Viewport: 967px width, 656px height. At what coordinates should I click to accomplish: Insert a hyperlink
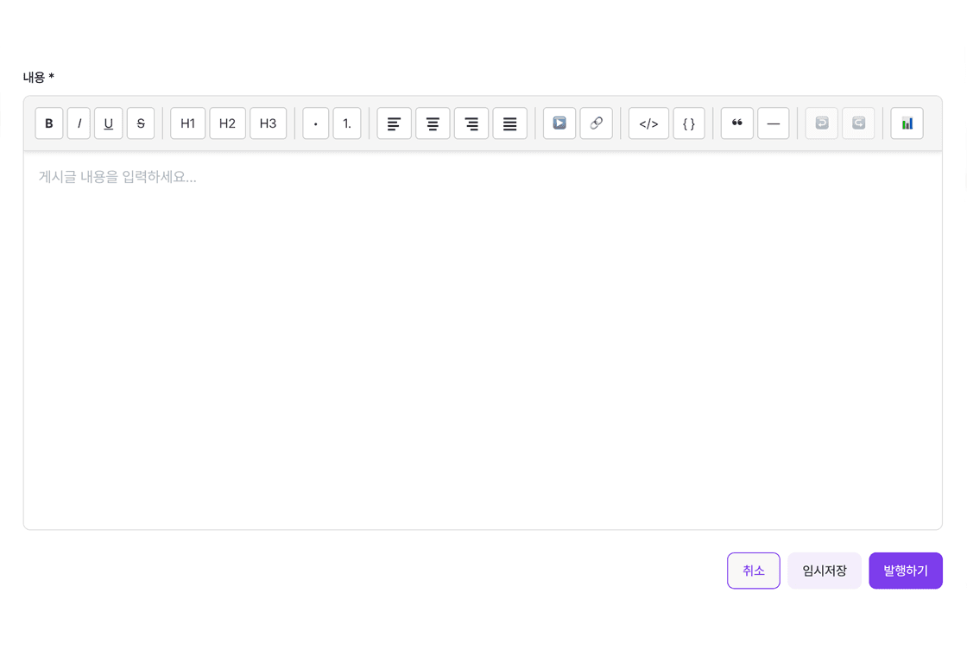597,123
